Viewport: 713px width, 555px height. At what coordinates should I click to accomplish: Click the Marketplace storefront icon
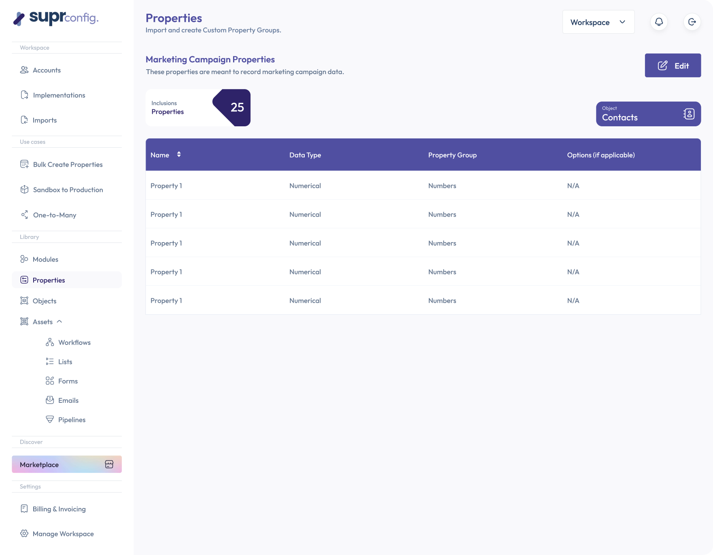109,464
